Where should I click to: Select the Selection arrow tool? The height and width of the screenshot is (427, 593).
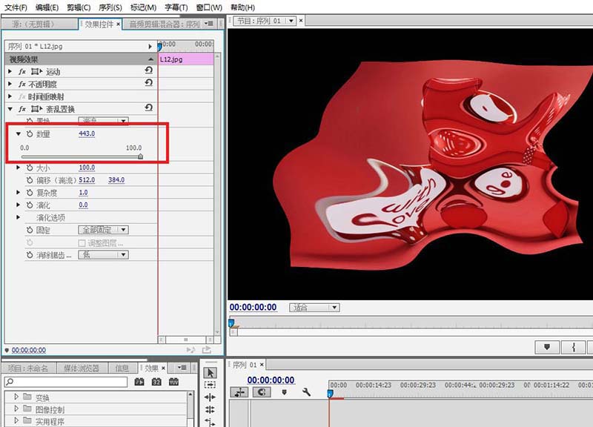click(x=211, y=373)
